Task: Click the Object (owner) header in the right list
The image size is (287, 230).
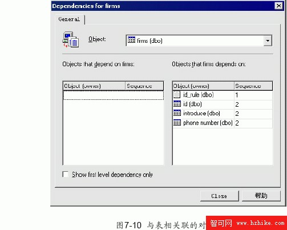Action: click(203, 86)
